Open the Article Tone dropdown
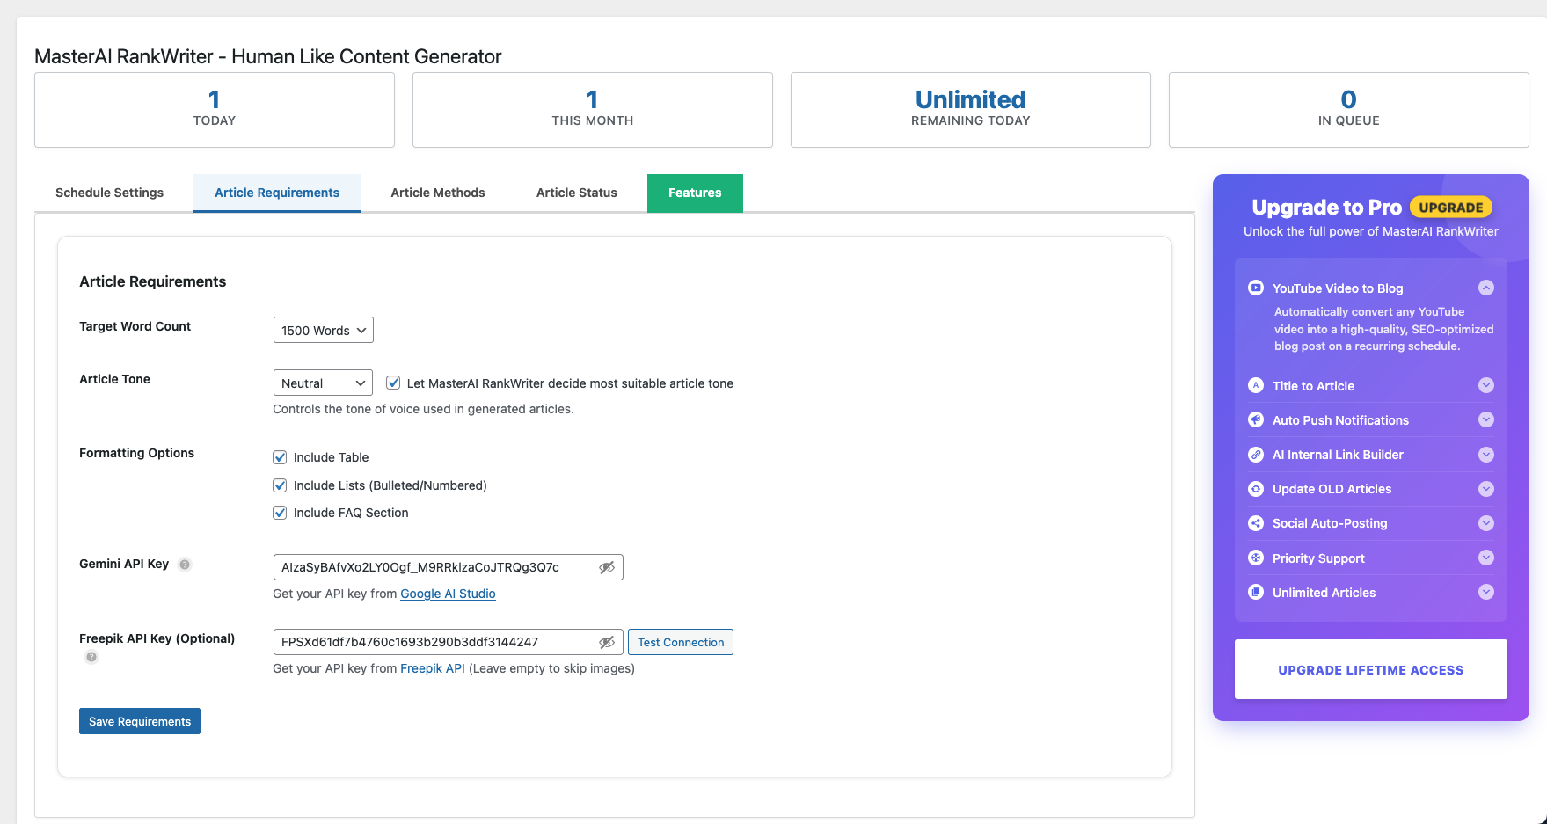 [x=323, y=383]
